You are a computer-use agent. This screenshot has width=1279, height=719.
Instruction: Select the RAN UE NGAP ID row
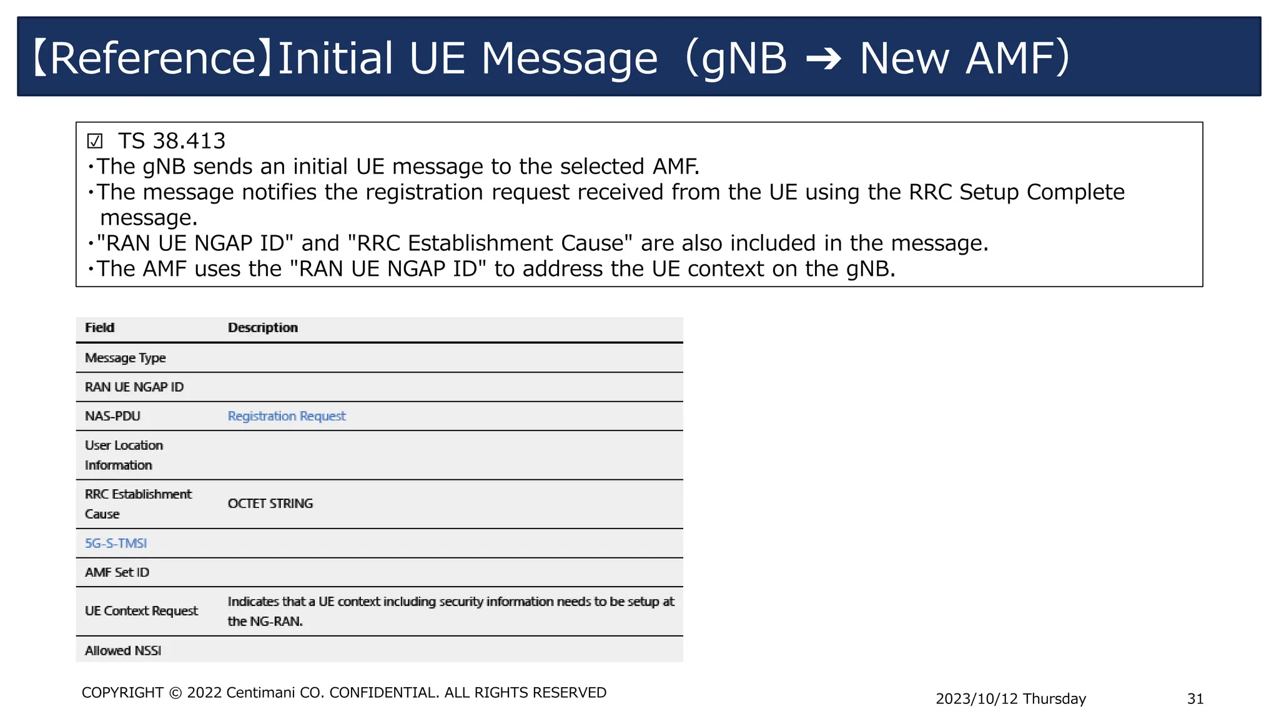click(x=379, y=387)
